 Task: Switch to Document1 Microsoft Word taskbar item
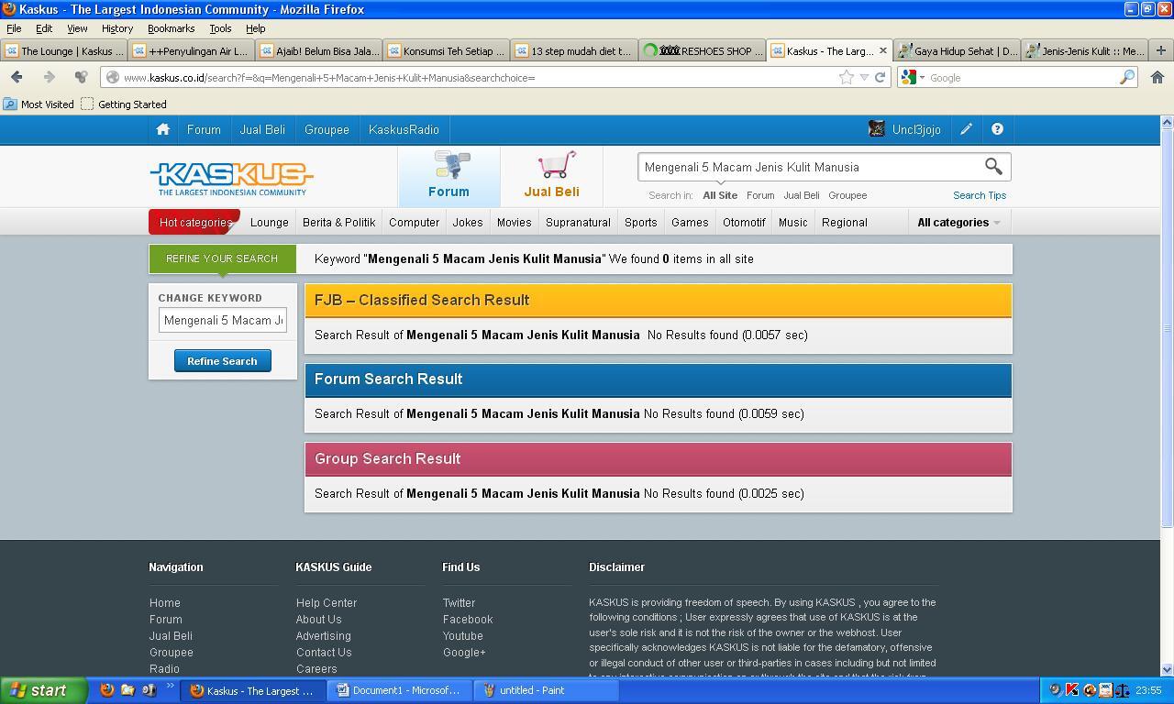(x=399, y=690)
